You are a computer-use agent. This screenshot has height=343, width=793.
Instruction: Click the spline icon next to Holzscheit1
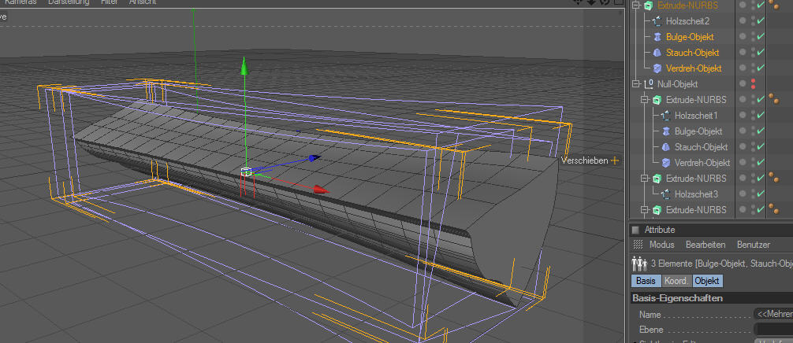665,116
